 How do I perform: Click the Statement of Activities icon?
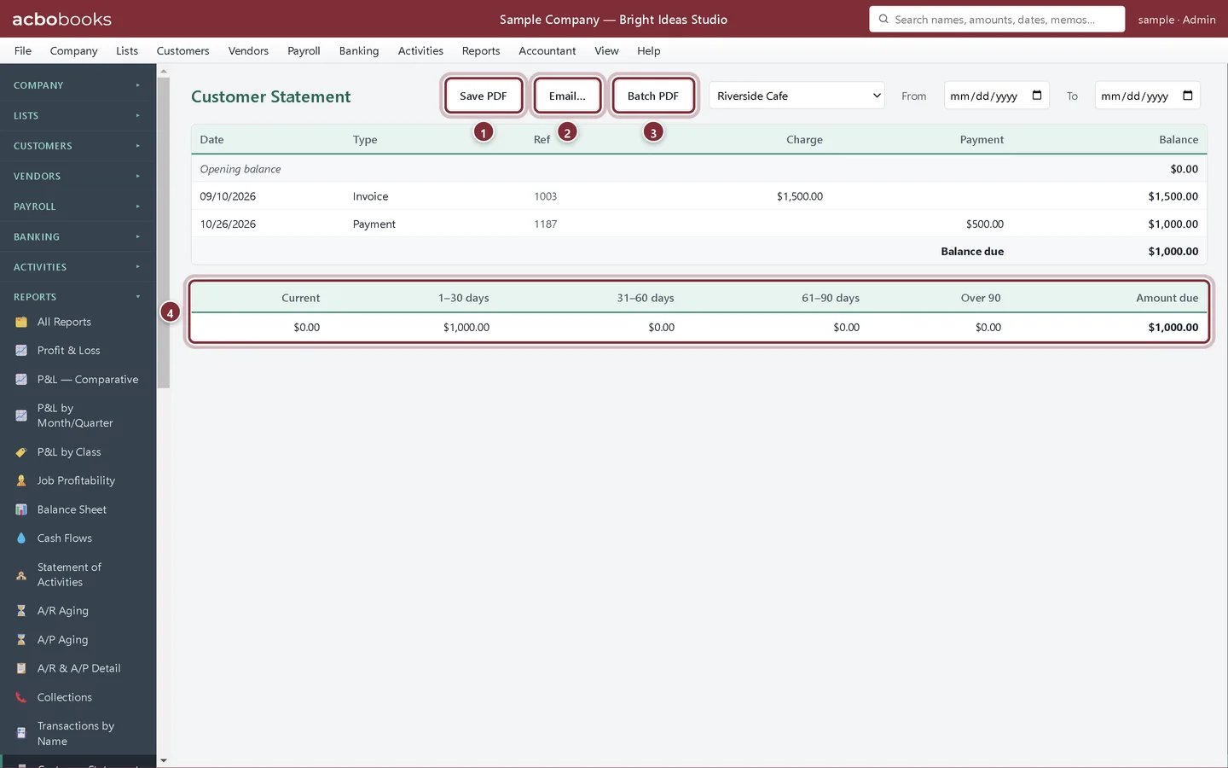coord(21,575)
